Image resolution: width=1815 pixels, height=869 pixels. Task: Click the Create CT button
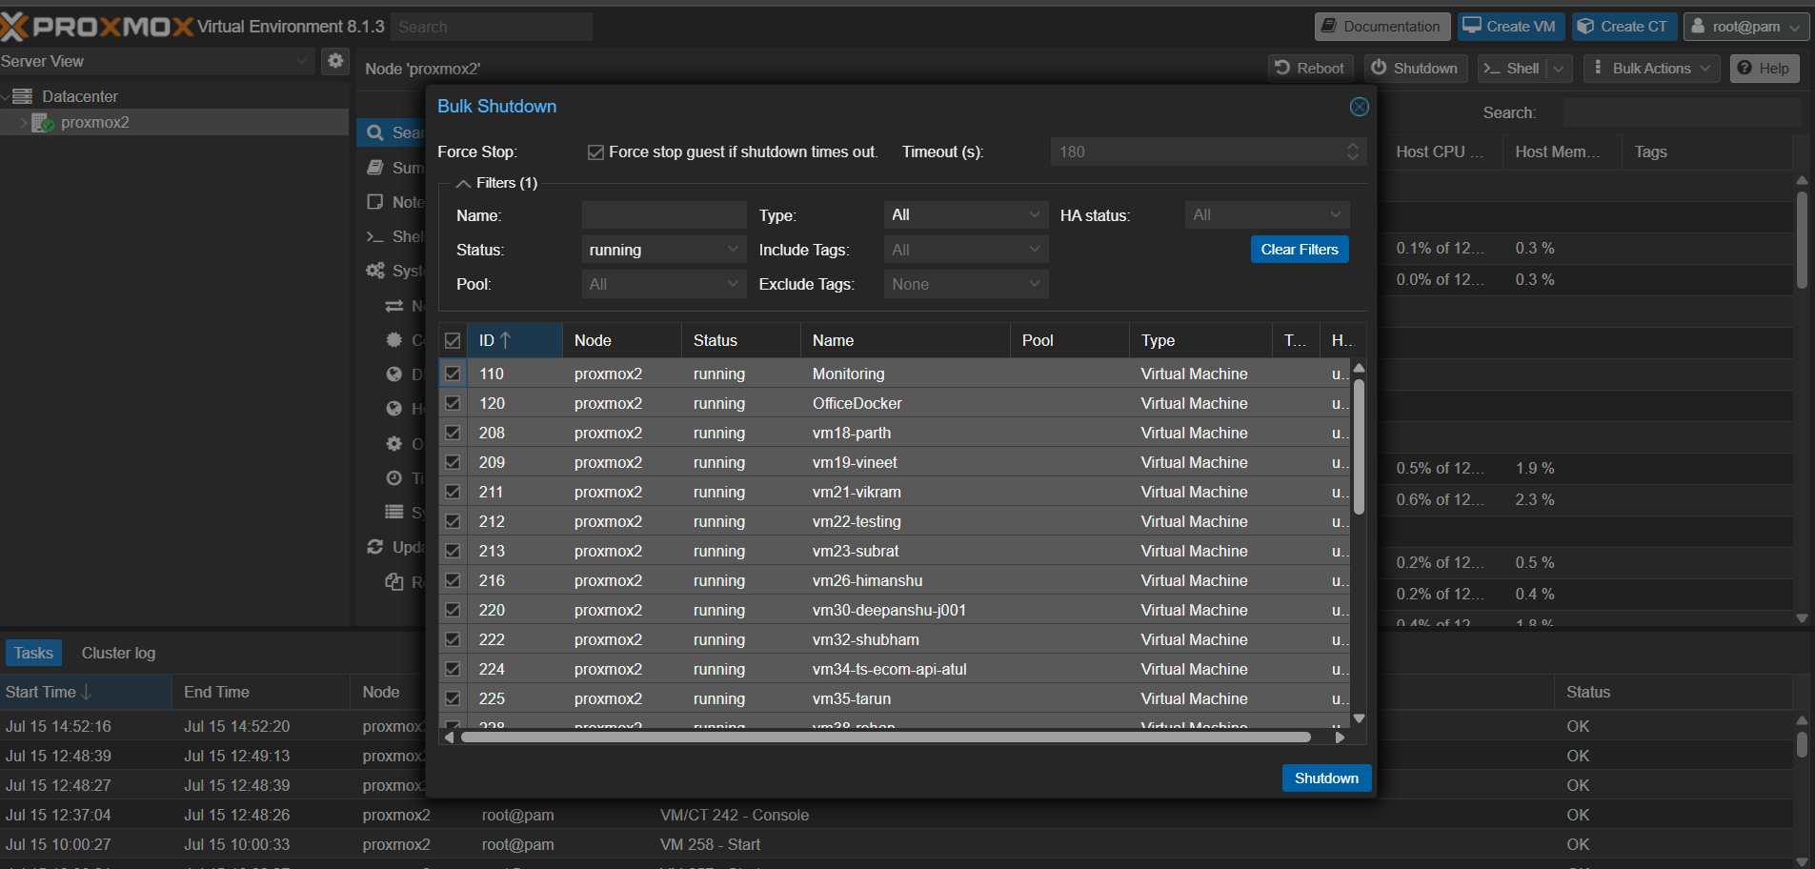pyautogui.click(x=1624, y=27)
